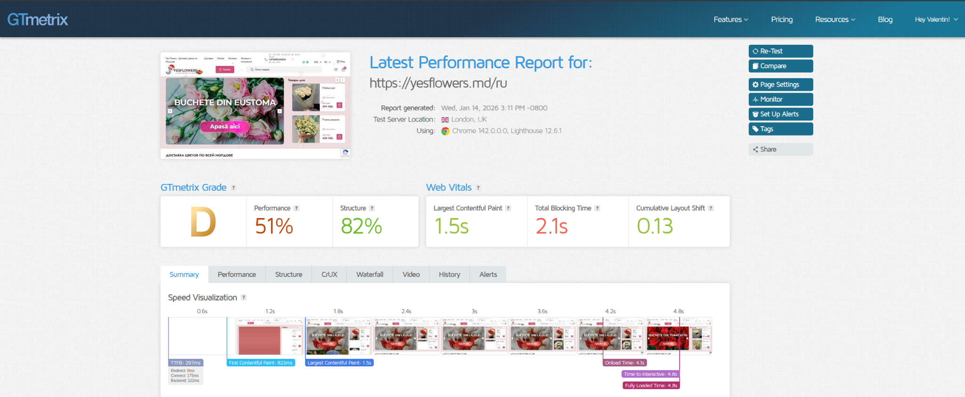
Task: Open the CrUX tab
Action: point(329,275)
